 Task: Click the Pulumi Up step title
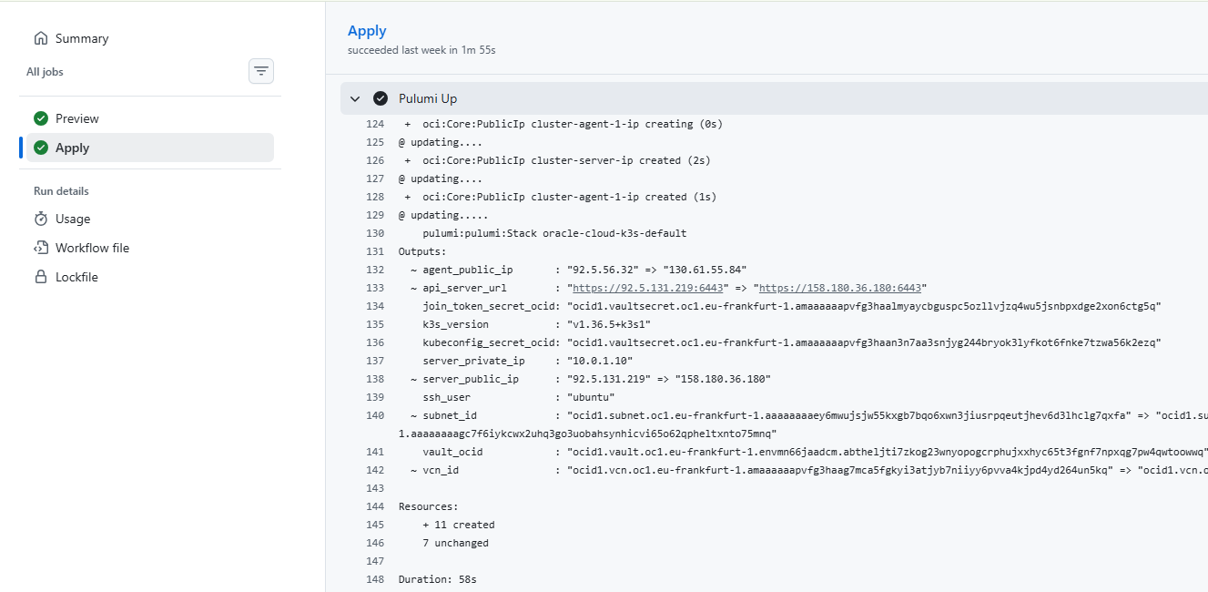click(x=428, y=98)
